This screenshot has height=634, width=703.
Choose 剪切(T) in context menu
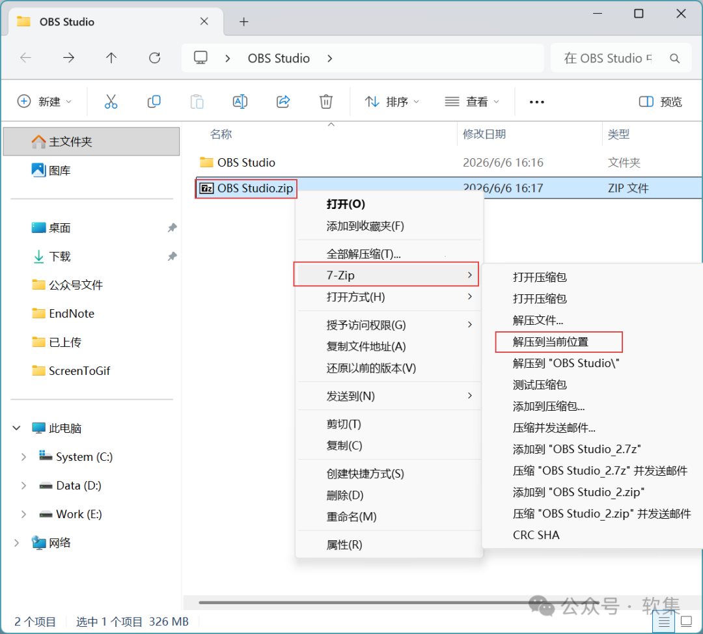[x=389, y=424]
